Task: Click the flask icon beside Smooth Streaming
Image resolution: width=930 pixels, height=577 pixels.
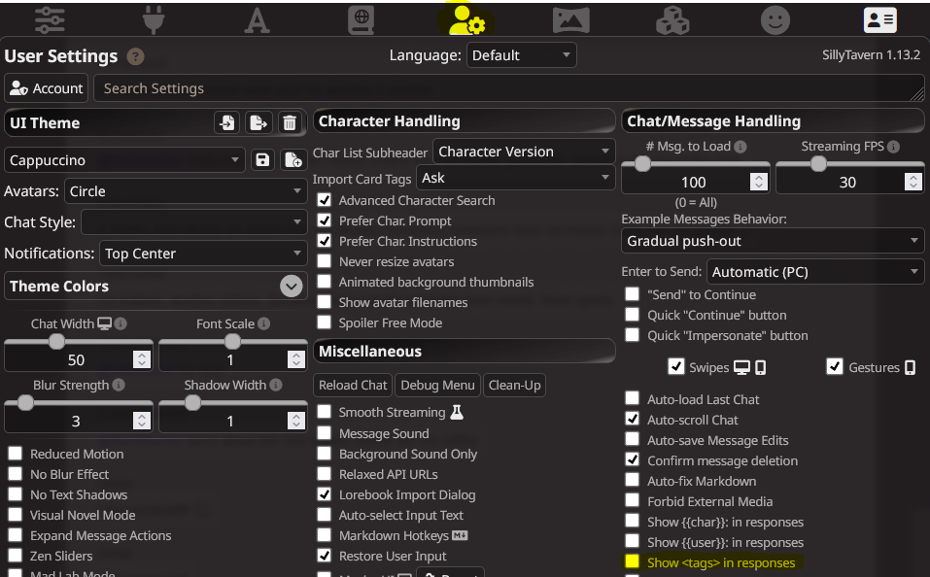Action: pos(457,412)
